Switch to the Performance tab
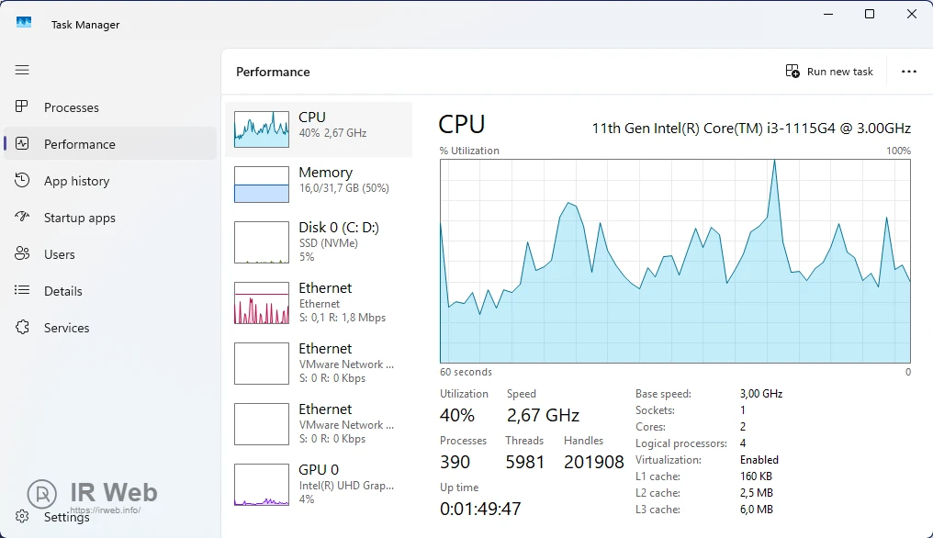The height and width of the screenshot is (538, 933). click(x=79, y=144)
